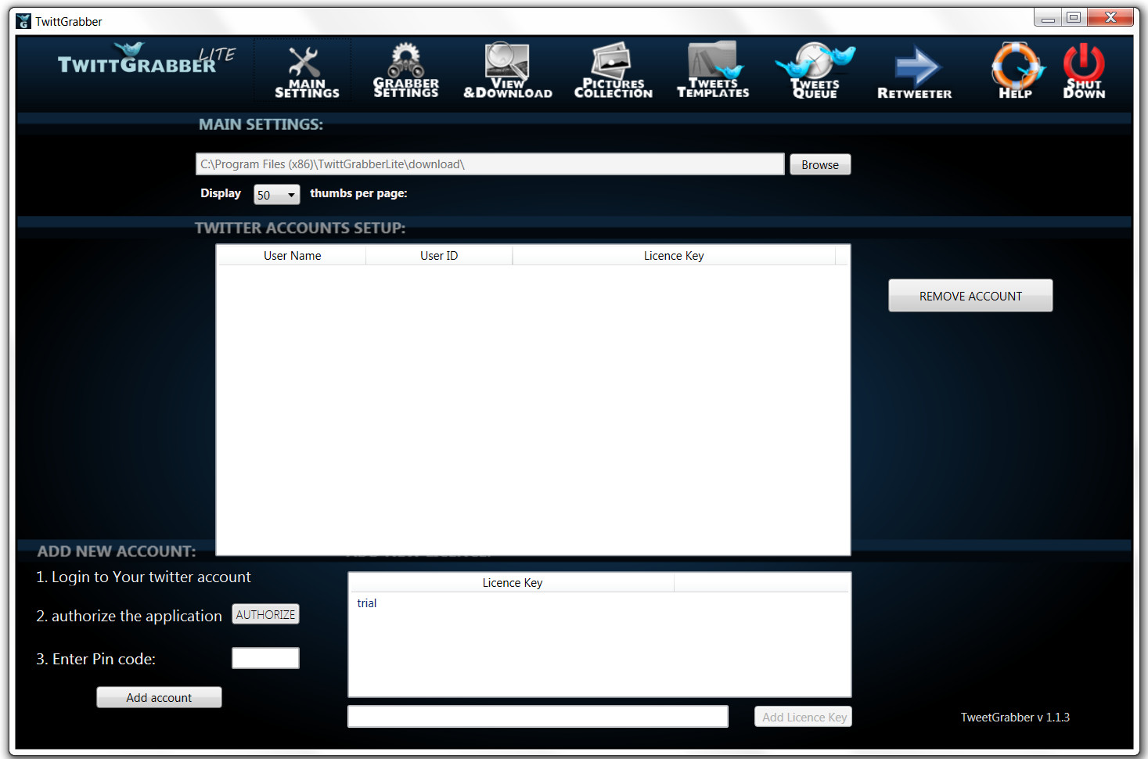Click the REMOVE ACCOUNT button
Screen dimensions: 1148x759
[970, 296]
